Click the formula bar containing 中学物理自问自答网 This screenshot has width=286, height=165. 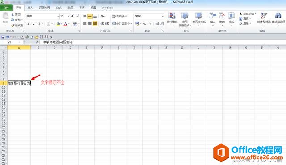[162, 42]
